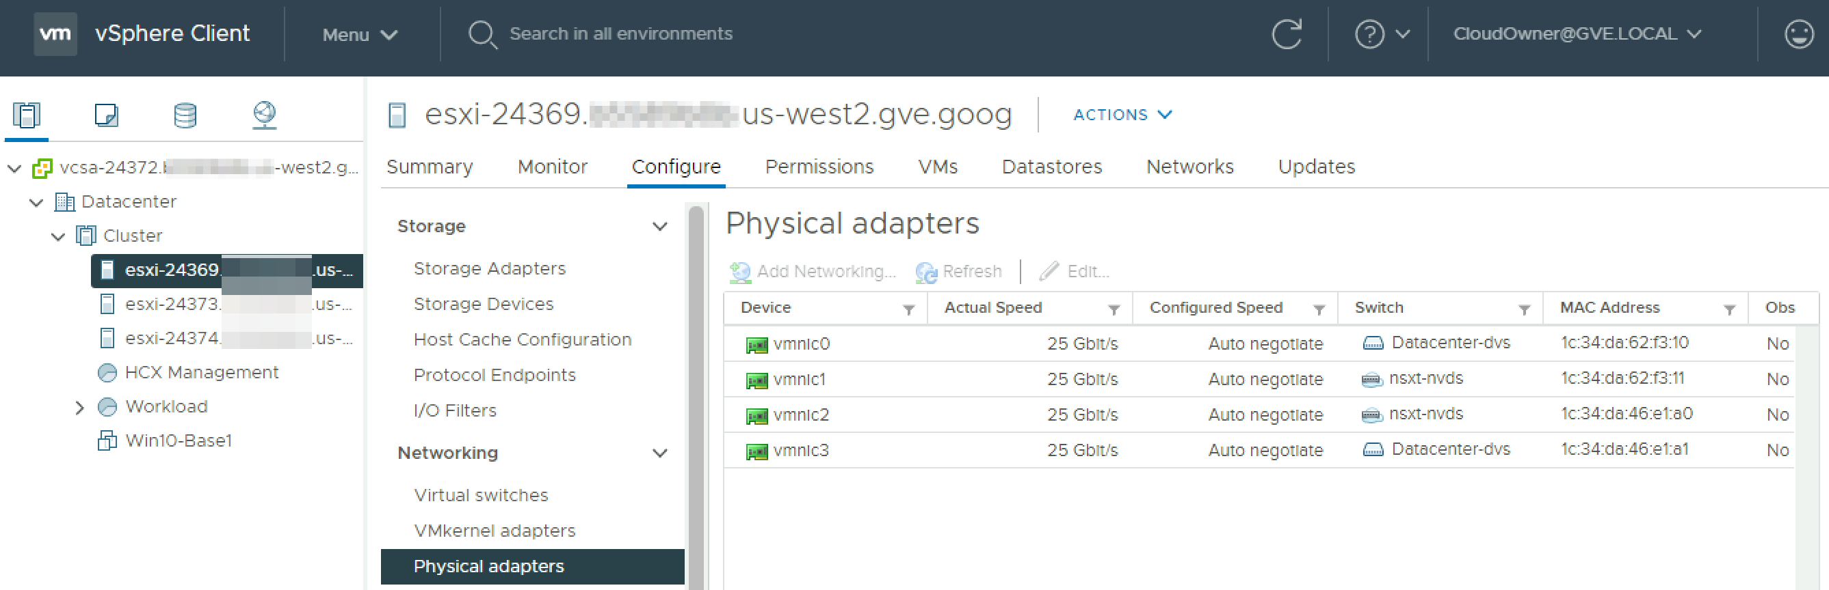Switch to VMs and Templates inventory icon
Viewport: 1829px width, 590px height.
[x=107, y=115]
